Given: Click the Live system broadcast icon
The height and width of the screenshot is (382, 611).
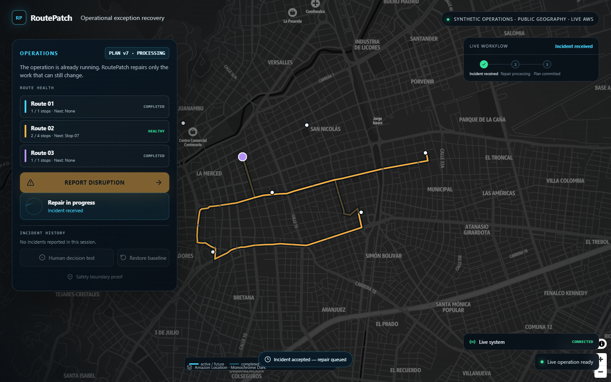Looking at the screenshot, I should 472,342.
